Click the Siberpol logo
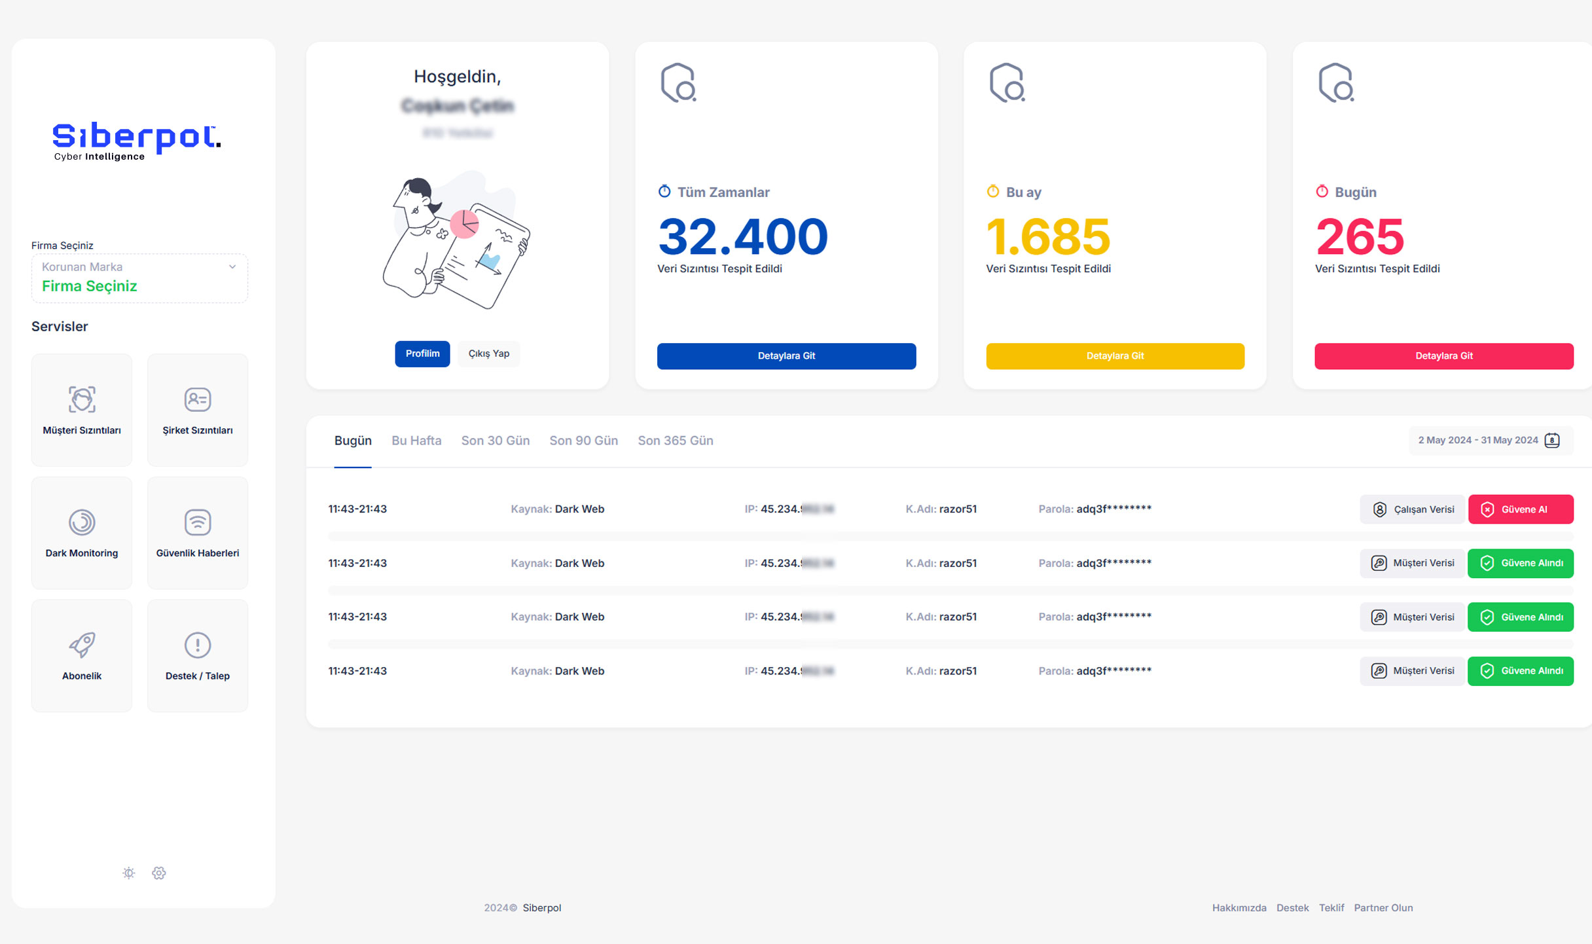1592x944 pixels. pos(136,140)
